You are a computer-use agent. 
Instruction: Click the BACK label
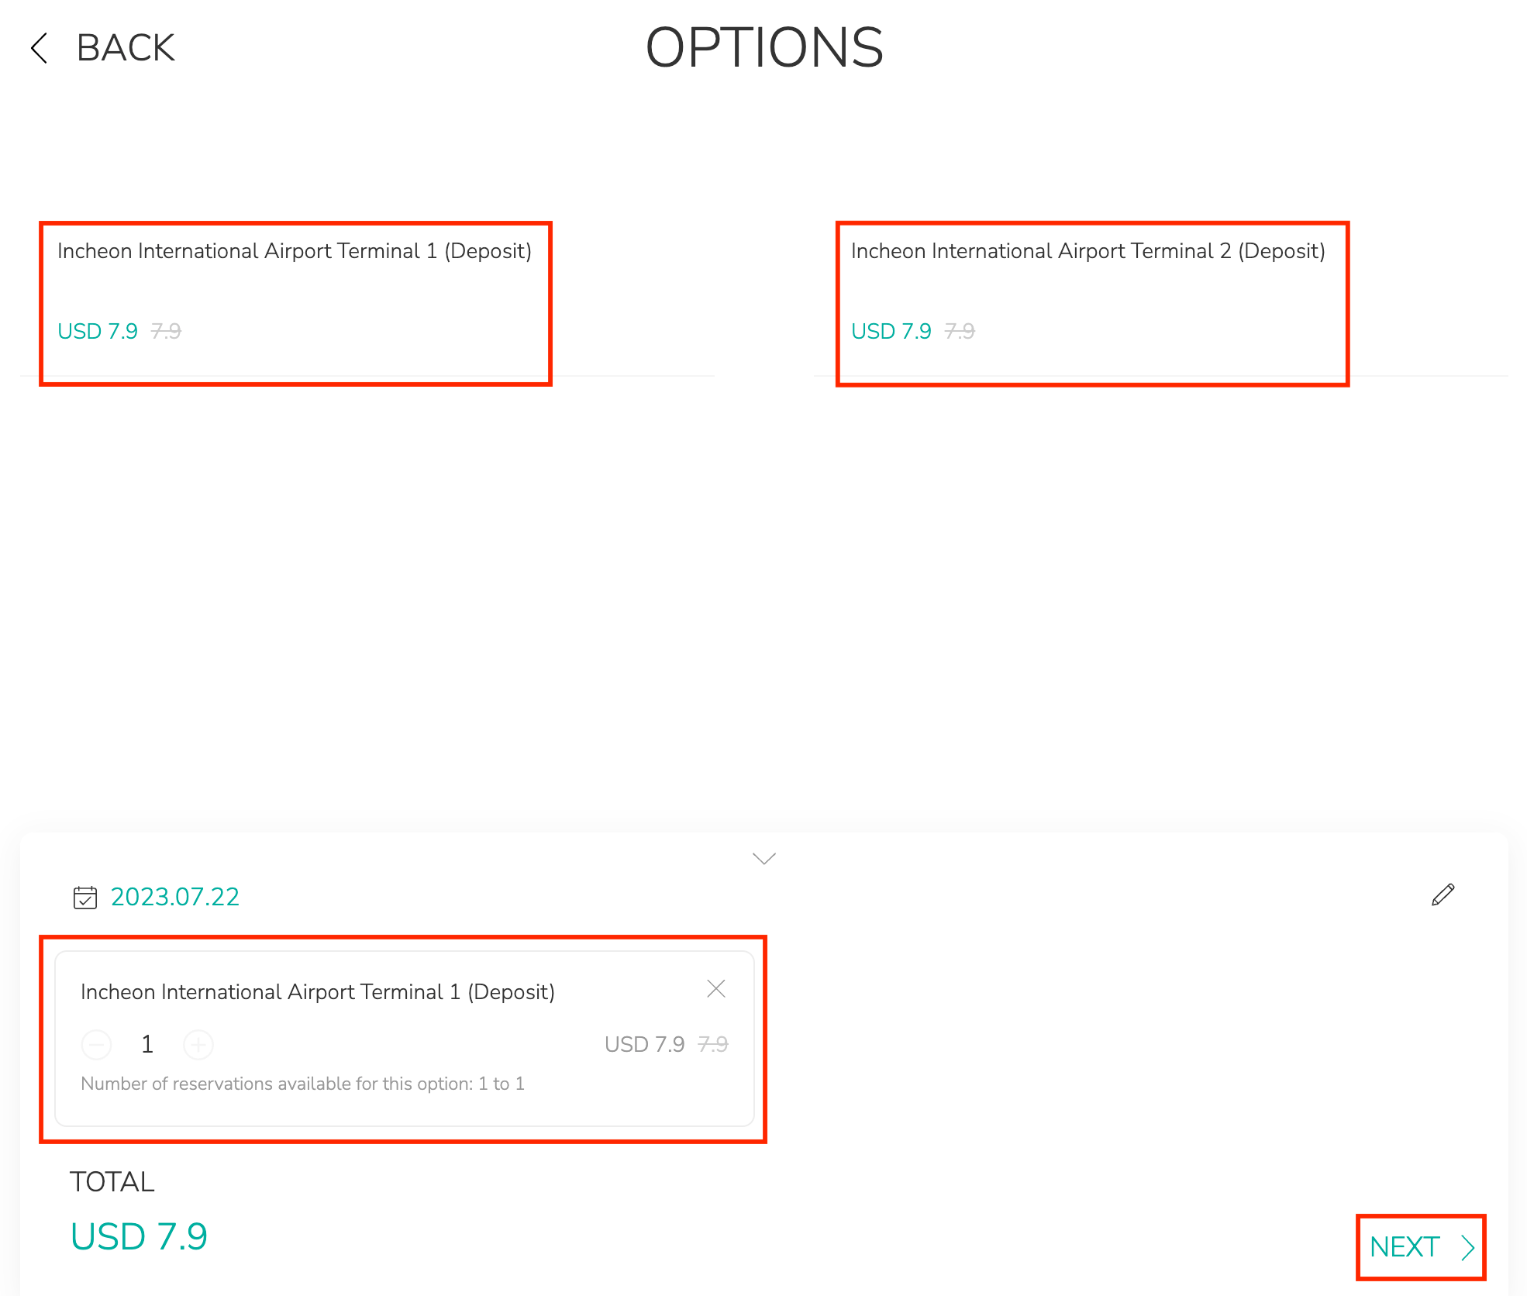124,48
